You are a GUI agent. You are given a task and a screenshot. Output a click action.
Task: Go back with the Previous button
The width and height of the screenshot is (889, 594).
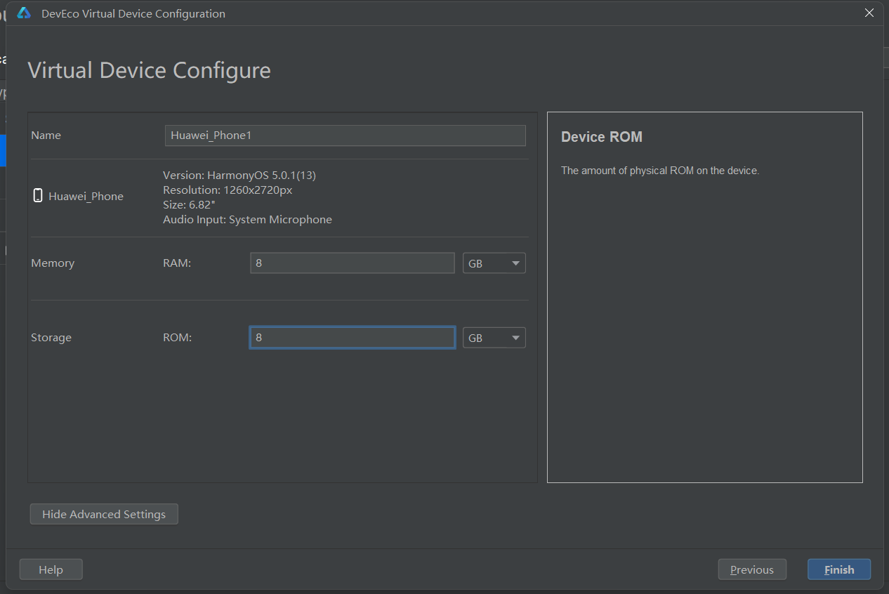[751, 569]
